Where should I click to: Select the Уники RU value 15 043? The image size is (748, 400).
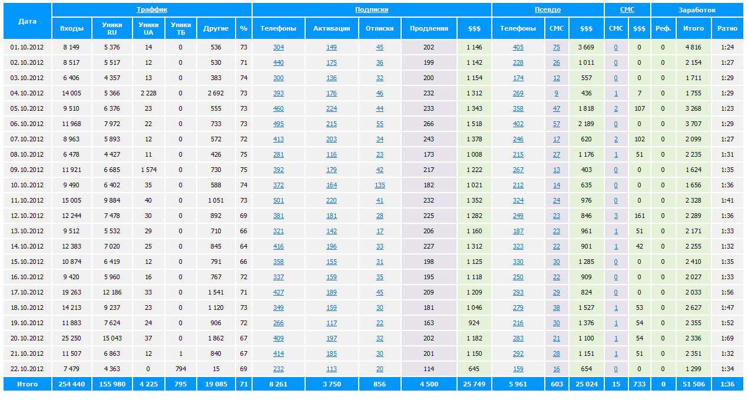coord(112,338)
